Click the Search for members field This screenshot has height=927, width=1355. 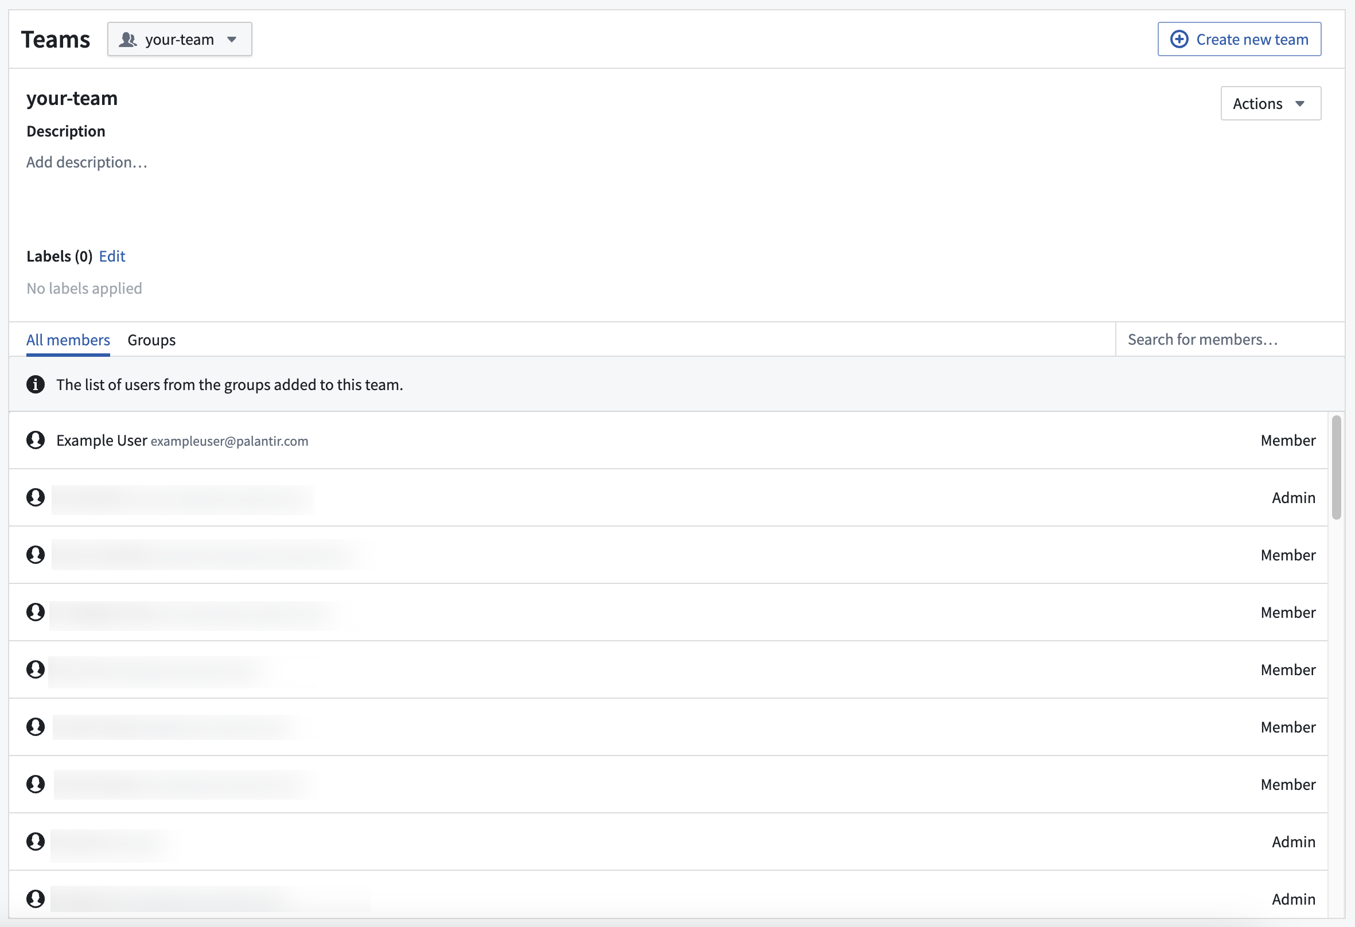pos(1229,340)
